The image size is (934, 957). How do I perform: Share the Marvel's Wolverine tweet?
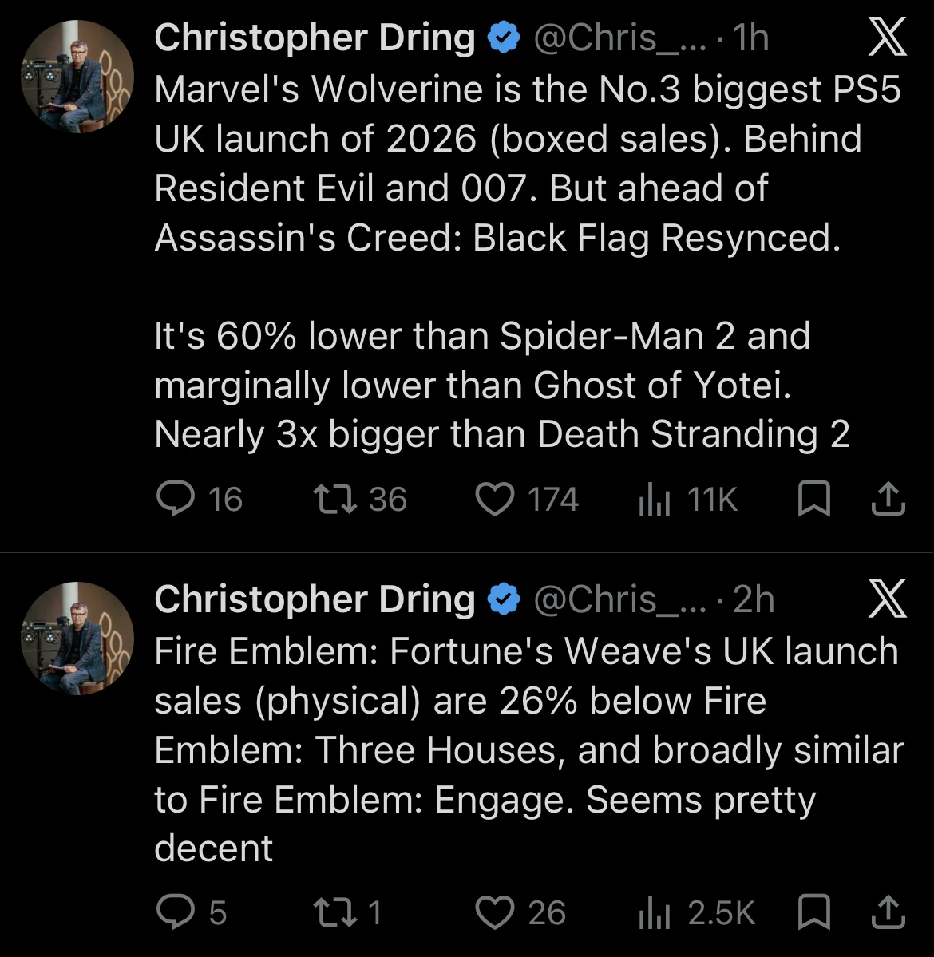click(888, 499)
